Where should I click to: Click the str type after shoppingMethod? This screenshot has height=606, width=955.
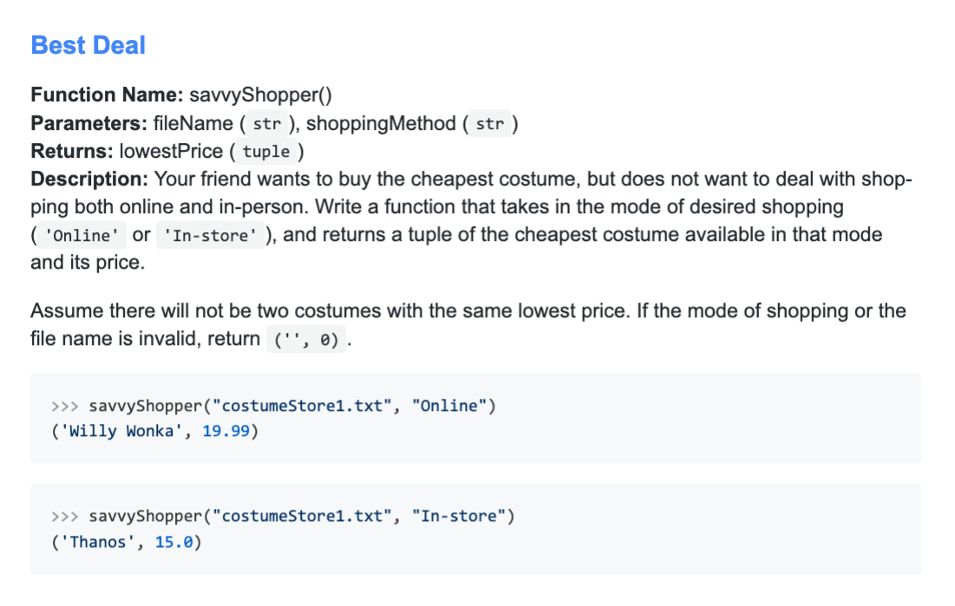click(490, 124)
